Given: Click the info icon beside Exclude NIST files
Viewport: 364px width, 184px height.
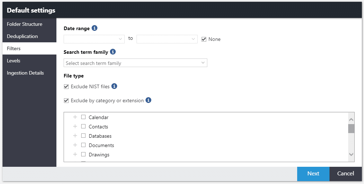Looking at the screenshot, I should 114,86.
